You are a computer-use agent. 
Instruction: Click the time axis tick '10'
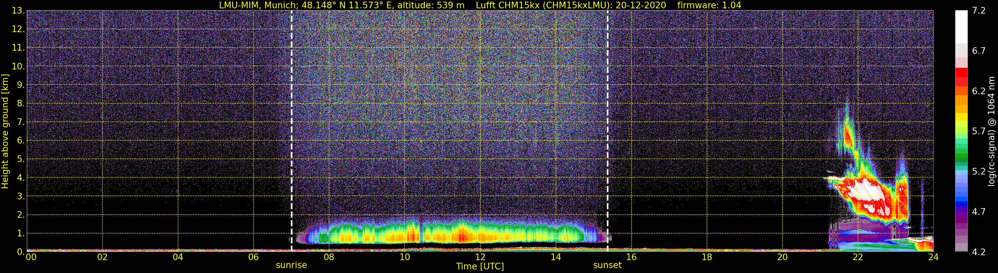404,257
